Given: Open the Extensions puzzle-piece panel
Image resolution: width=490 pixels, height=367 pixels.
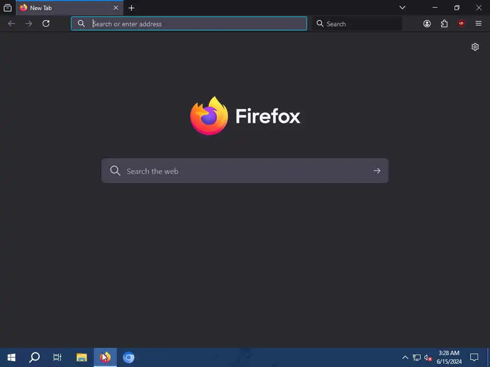Looking at the screenshot, I should (444, 23).
